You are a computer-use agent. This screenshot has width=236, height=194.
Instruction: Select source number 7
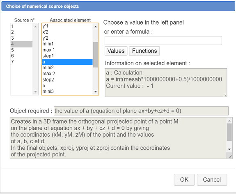pos(21,62)
